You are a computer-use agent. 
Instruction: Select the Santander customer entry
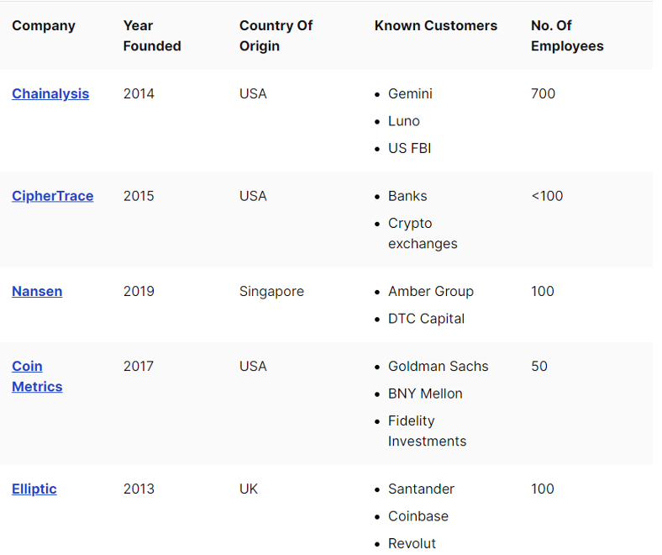[x=421, y=489]
